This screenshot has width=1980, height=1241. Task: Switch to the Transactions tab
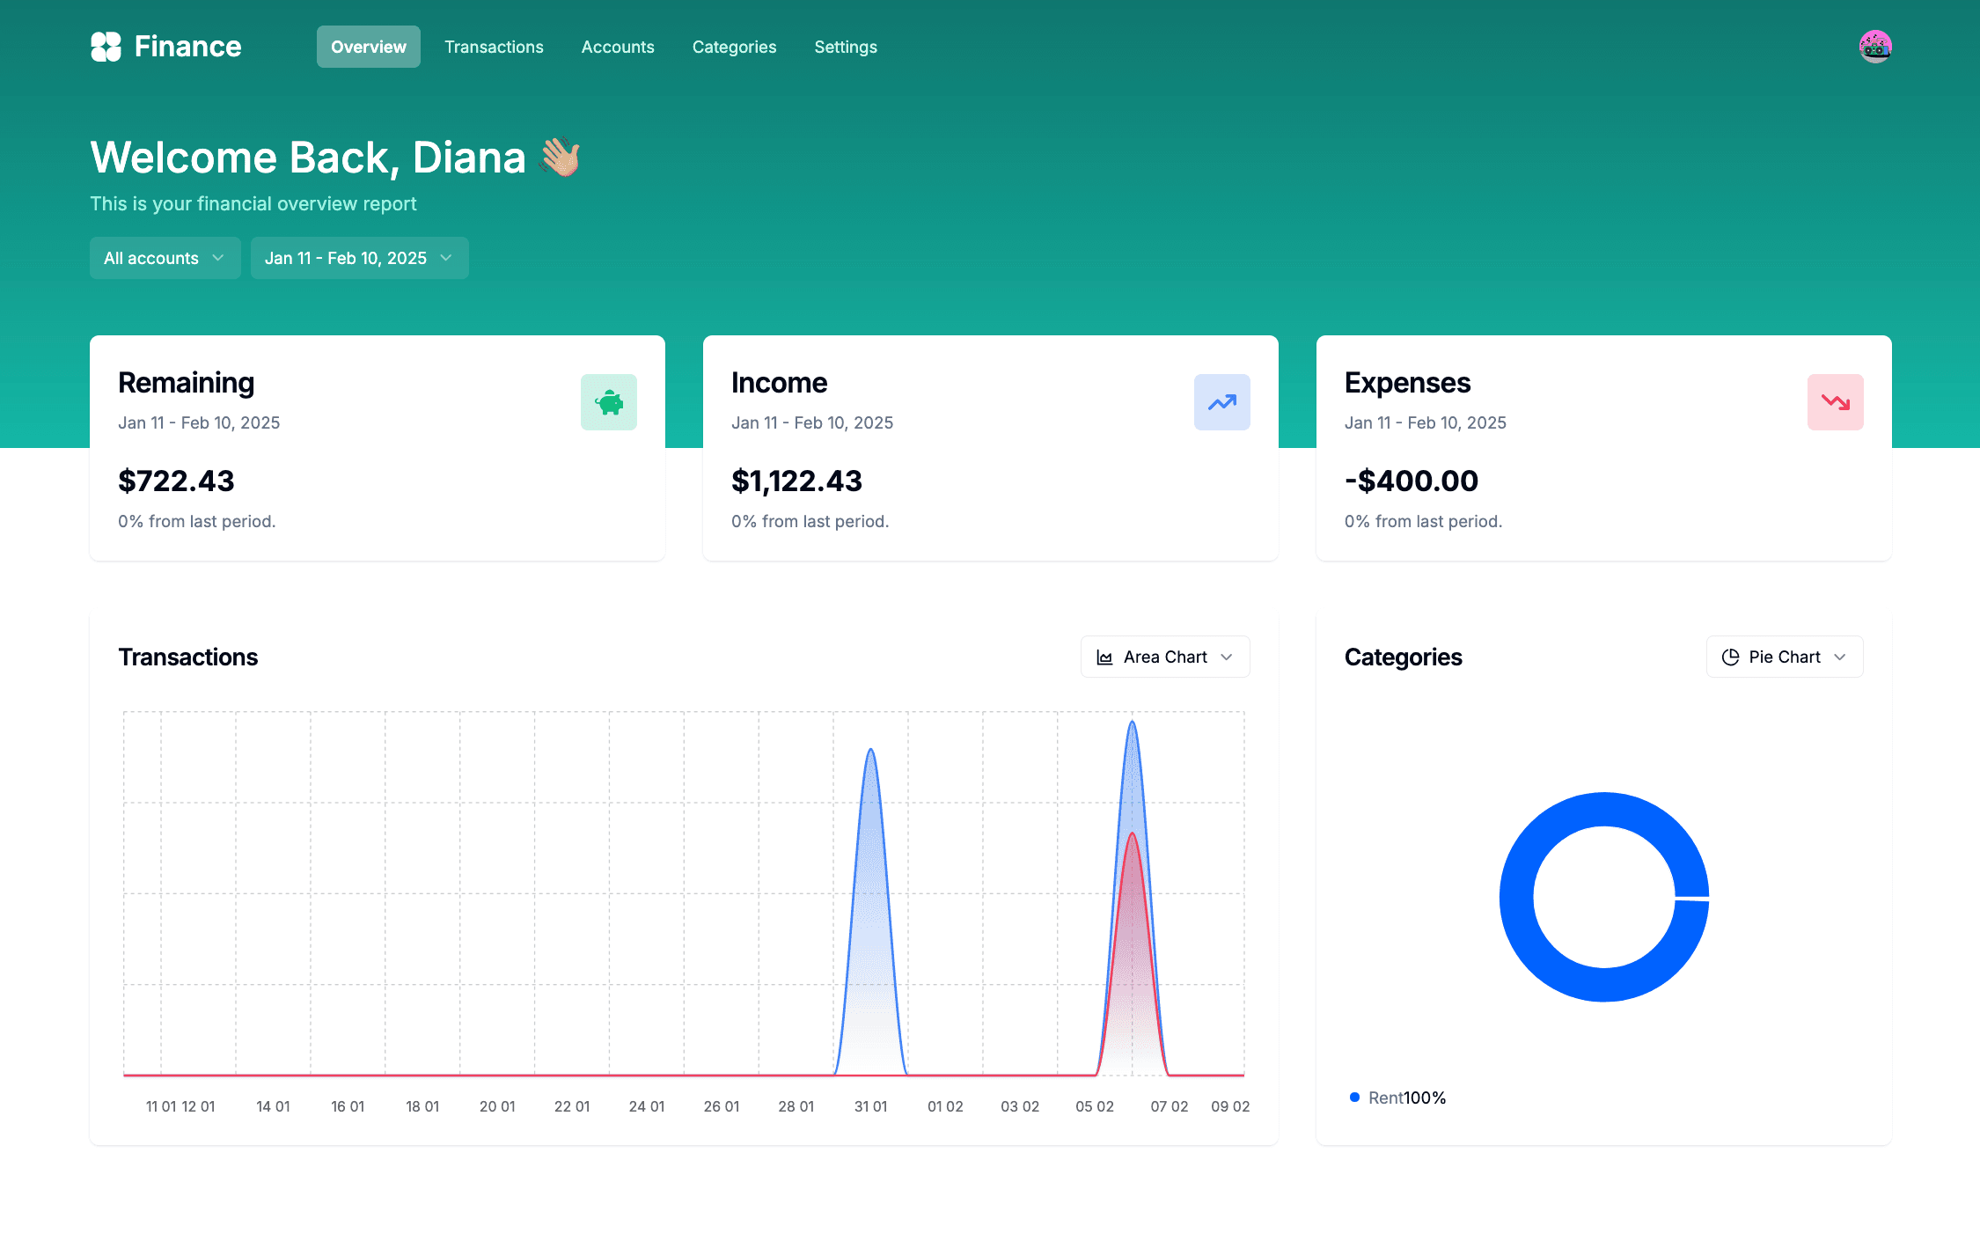coord(494,47)
